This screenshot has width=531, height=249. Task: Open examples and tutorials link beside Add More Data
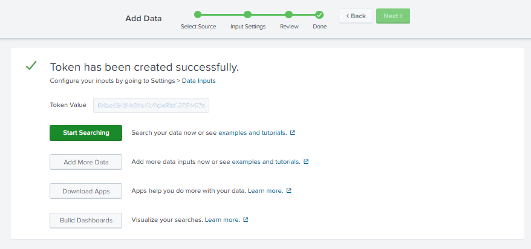click(x=265, y=161)
